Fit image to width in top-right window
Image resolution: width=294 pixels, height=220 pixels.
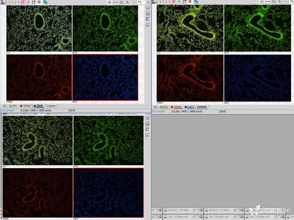(x=268, y=2)
